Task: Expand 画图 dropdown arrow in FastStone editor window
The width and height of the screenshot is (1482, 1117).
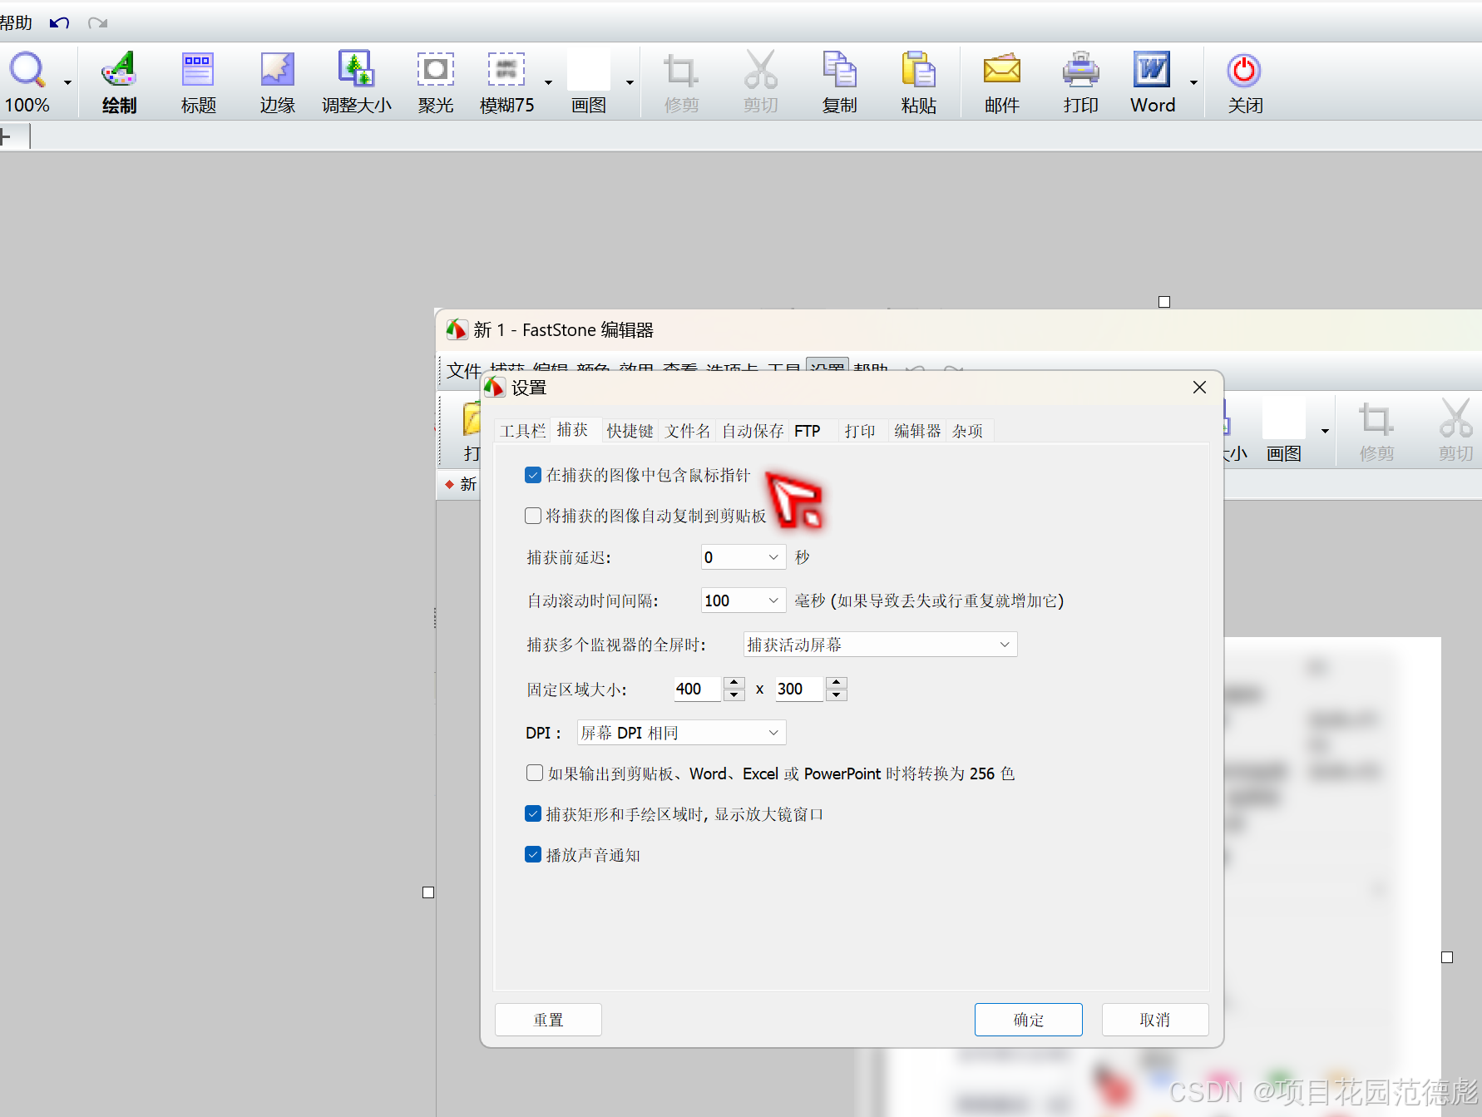Action: (1325, 431)
